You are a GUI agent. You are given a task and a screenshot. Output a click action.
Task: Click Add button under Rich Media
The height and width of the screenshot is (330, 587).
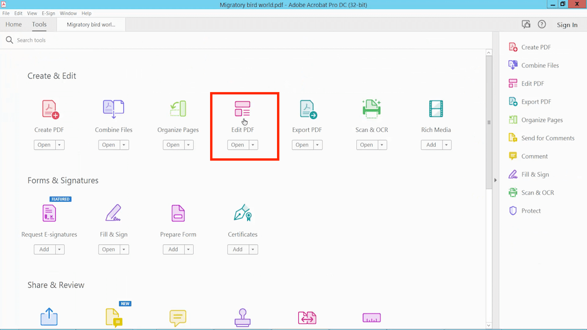[431, 145]
